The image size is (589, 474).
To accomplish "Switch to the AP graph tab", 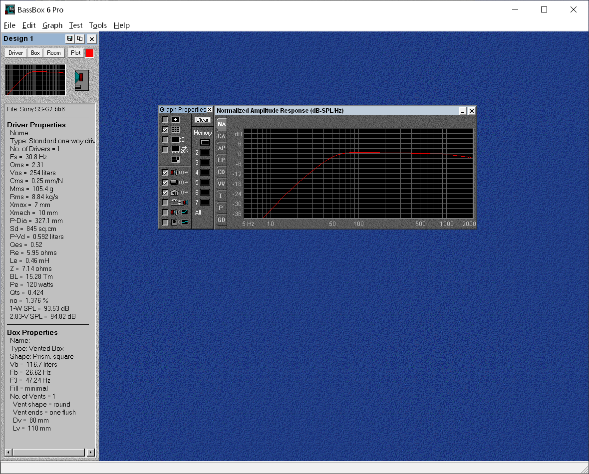I will [222, 148].
